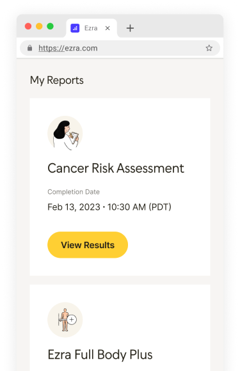This screenshot has width=240, height=371.
Task: Click the body scan figure illustration
Action: (65, 320)
